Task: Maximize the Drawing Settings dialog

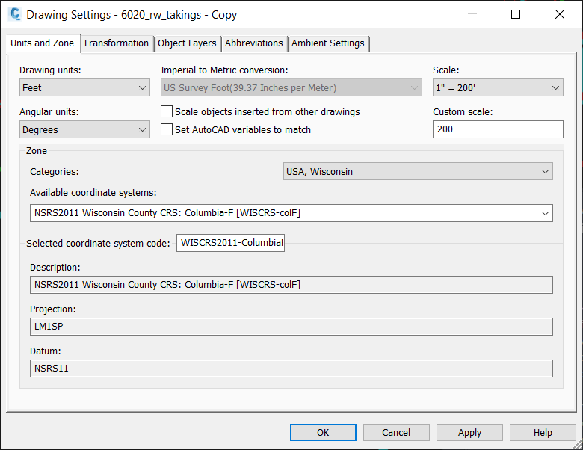Action: [516, 14]
